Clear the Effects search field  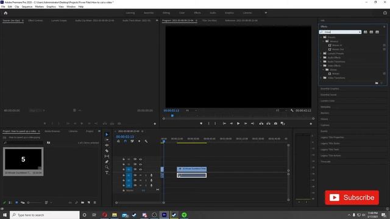(360, 32)
